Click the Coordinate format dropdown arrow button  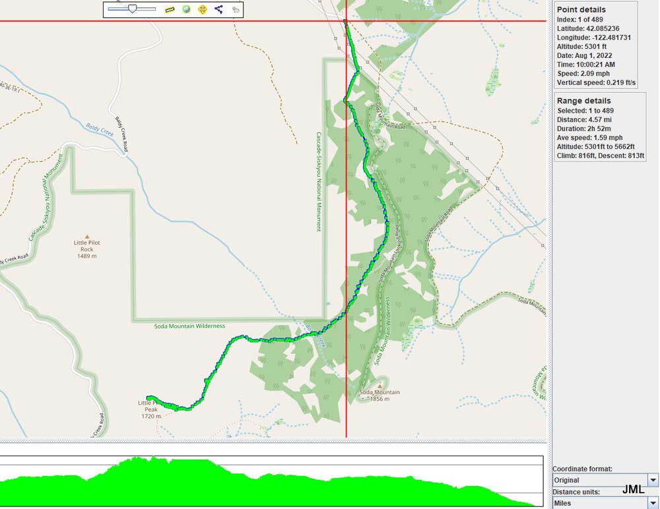coord(653,480)
